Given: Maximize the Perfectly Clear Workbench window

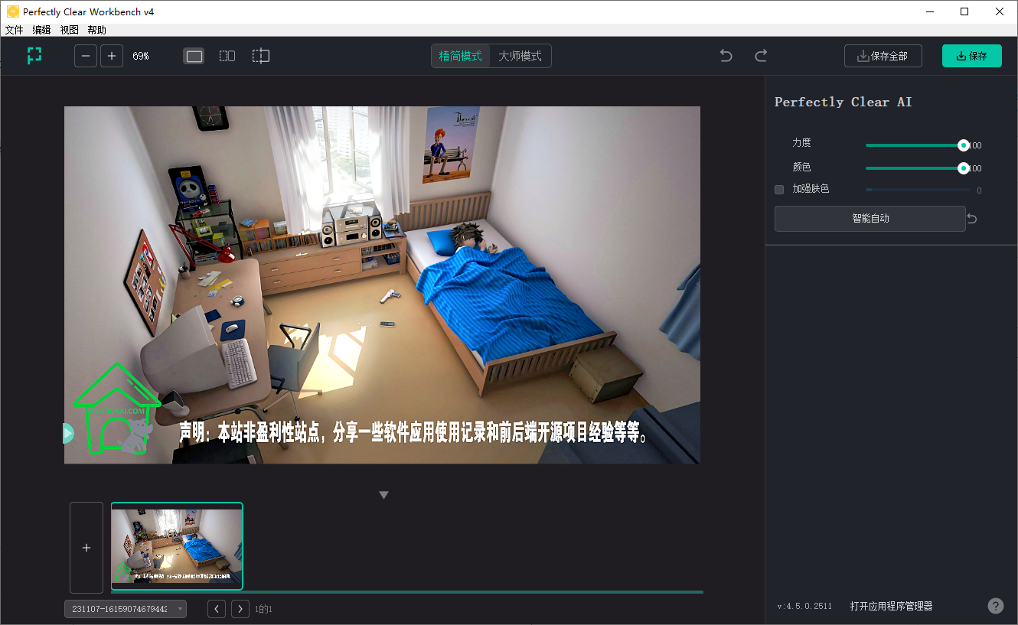Looking at the screenshot, I should pyautogui.click(x=964, y=11).
